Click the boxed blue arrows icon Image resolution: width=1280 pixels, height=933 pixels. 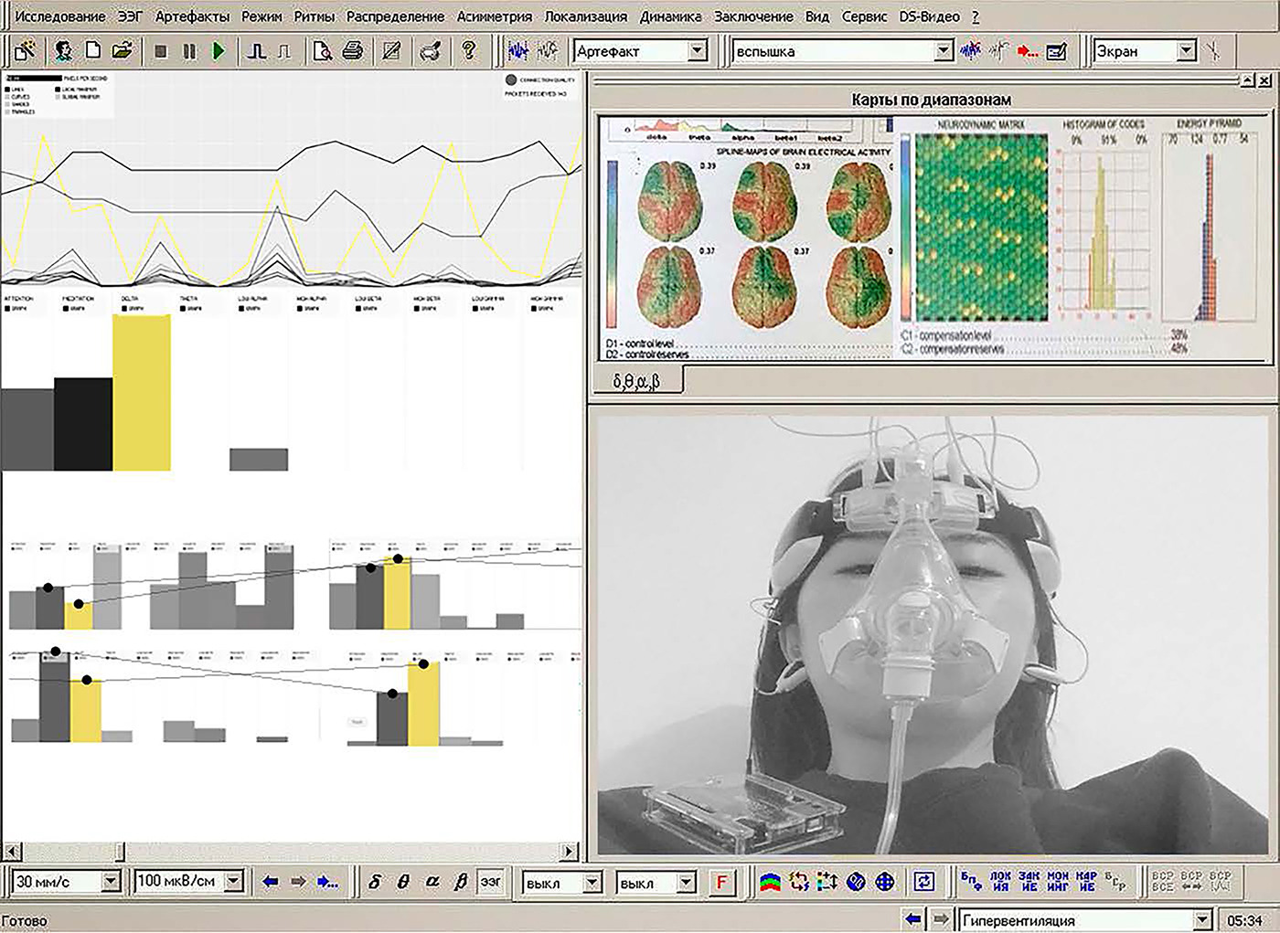924,882
